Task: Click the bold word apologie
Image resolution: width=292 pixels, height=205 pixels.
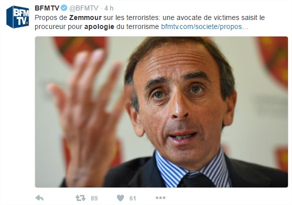Action: tap(99, 27)
